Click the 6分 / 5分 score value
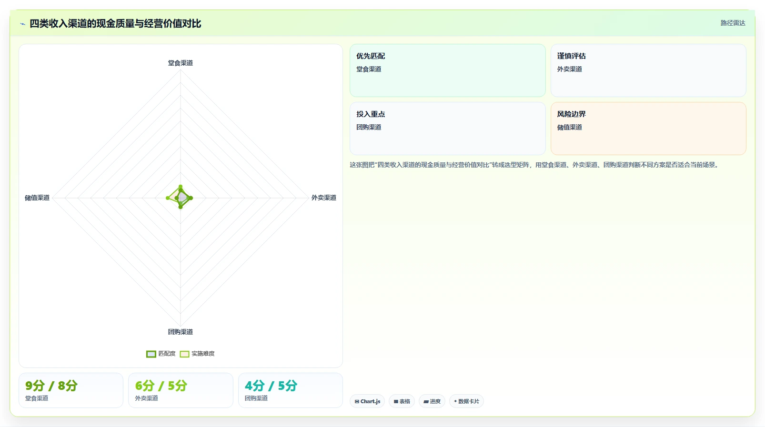 tap(161, 386)
